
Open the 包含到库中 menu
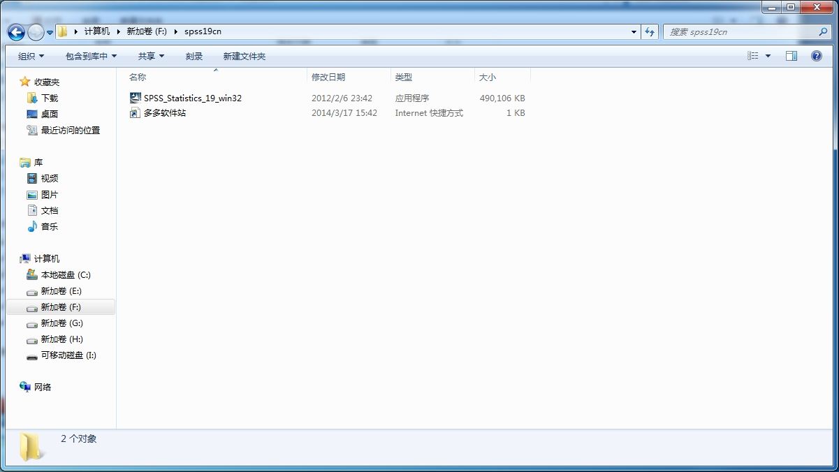(92, 56)
